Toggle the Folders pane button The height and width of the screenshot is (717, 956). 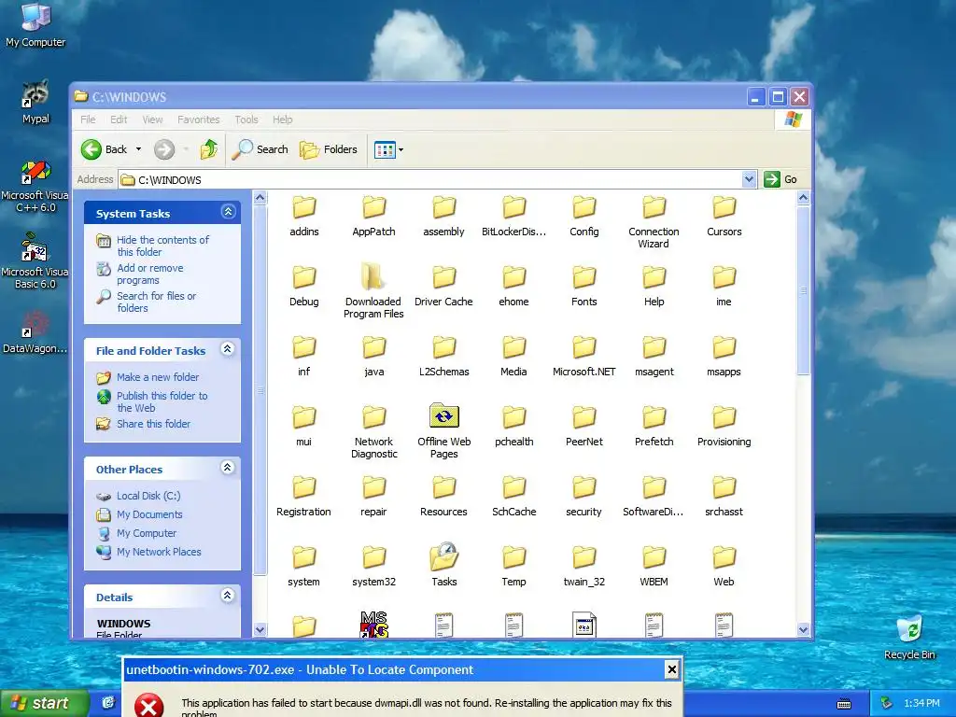coord(328,149)
